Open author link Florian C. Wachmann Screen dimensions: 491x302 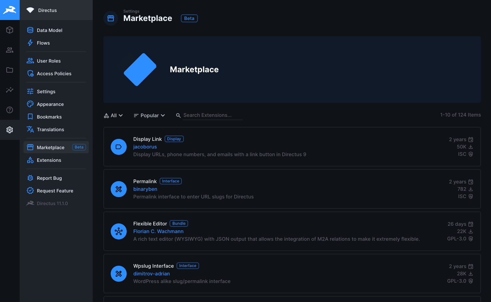pos(158,231)
